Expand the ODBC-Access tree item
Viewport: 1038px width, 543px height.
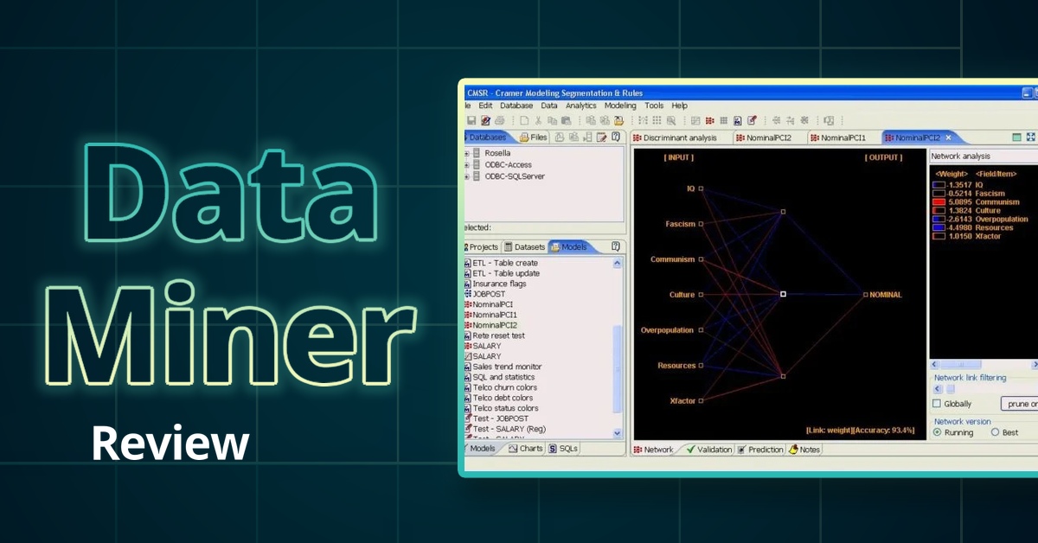[467, 164]
